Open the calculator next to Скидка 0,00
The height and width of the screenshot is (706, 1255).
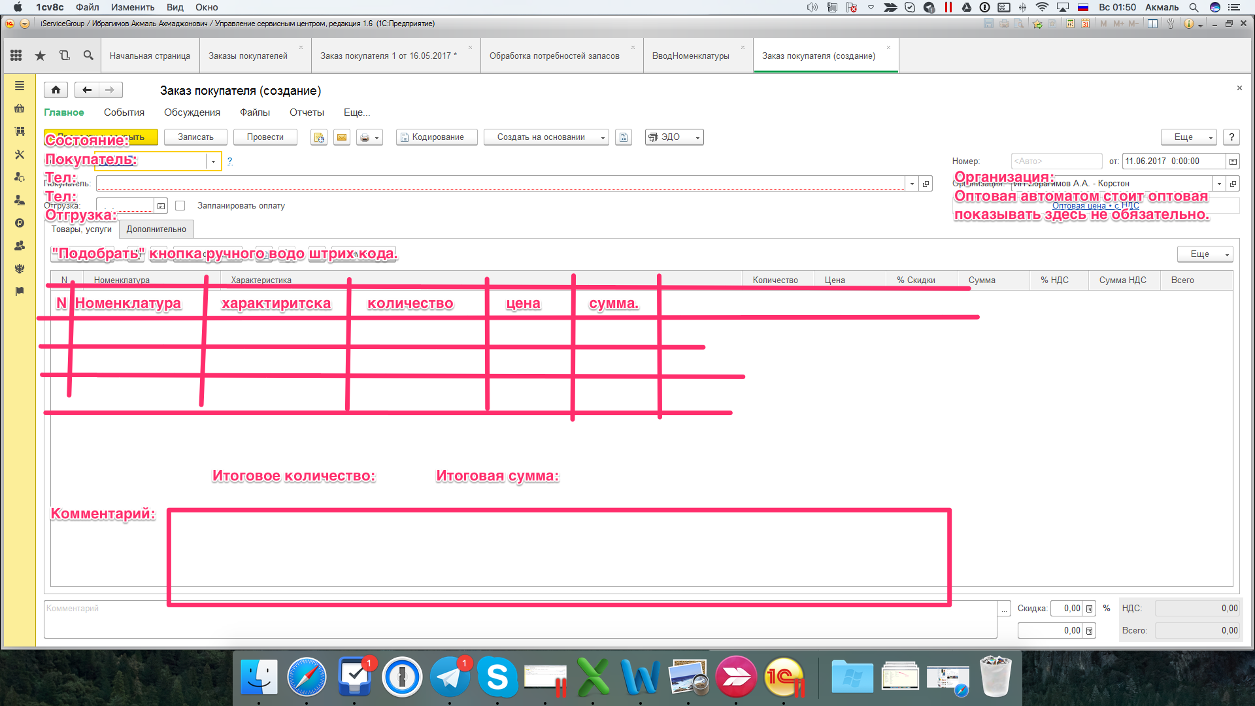[1089, 609]
